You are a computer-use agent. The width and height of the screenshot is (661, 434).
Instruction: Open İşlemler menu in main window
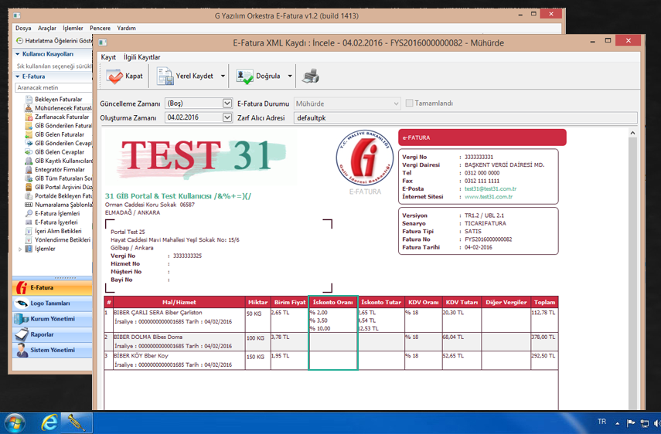pyautogui.click(x=73, y=29)
